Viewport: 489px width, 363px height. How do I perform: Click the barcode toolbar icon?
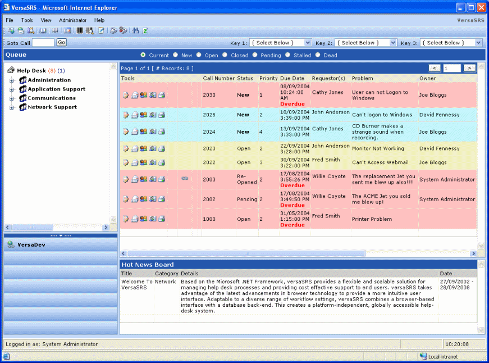click(80, 30)
